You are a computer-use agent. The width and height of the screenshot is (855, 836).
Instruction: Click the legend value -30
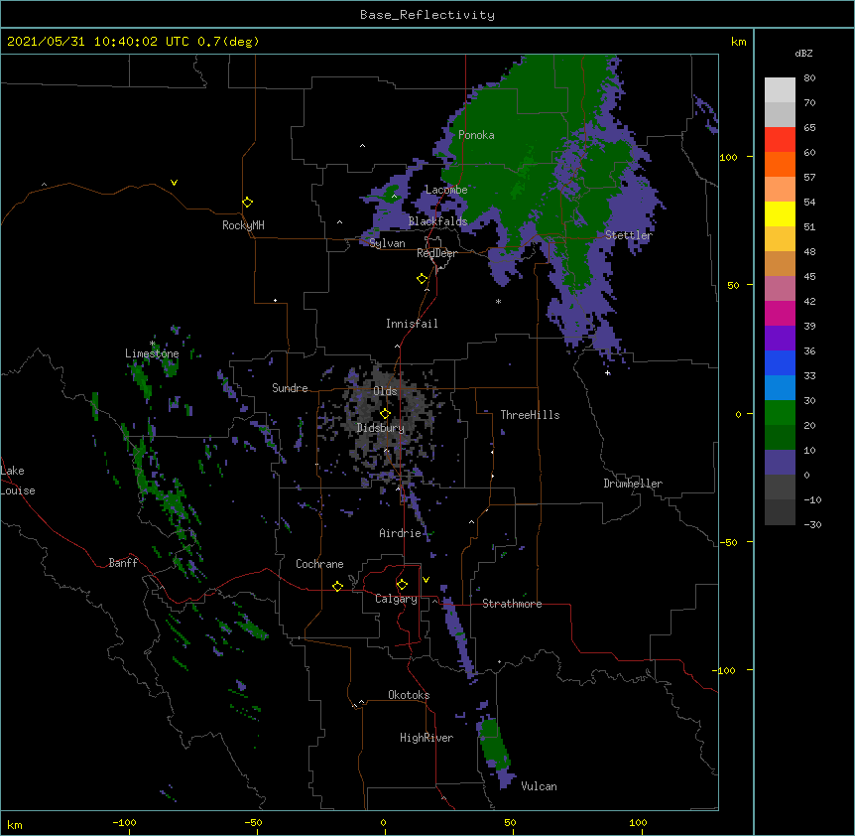coord(812,525)
